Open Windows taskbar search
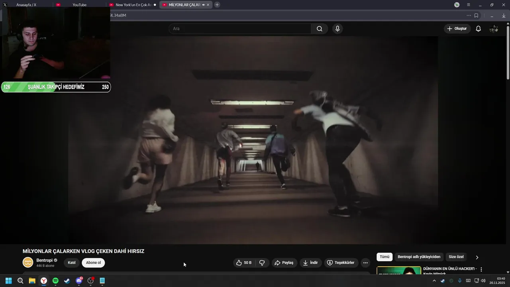Screen dimensions: 510x287 click(20, 281)
